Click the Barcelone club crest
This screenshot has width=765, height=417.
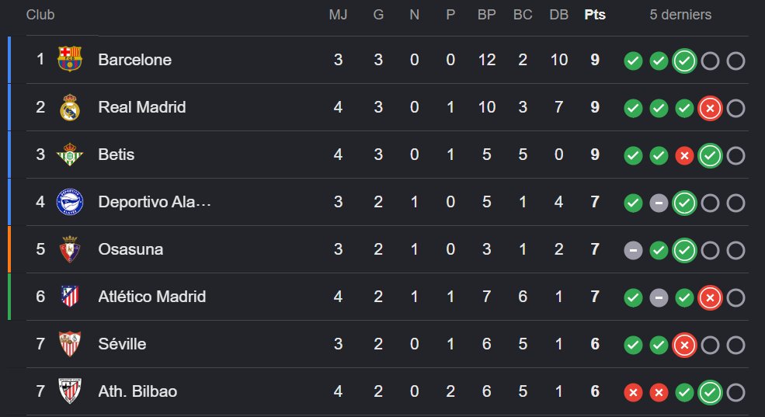pyautogui.click(x=70, y=59)
